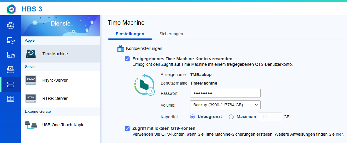Open the Backup & Restore sidebar icon
The height and width of the screenshot is (143, 347).
point(11,40)
